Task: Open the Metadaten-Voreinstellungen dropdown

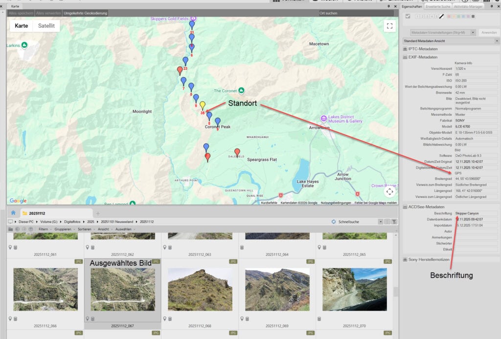Action: pos(472,32)
